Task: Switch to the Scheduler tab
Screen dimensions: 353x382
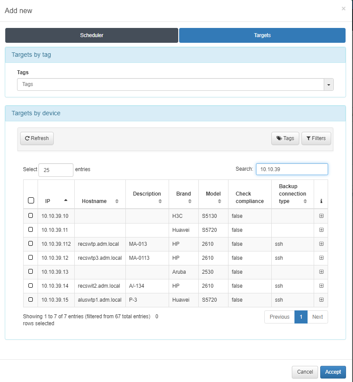Action: coord(92,35)
